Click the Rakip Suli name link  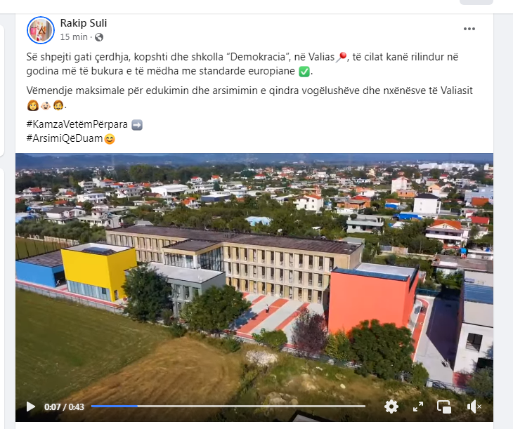click(x=84, y=23)
